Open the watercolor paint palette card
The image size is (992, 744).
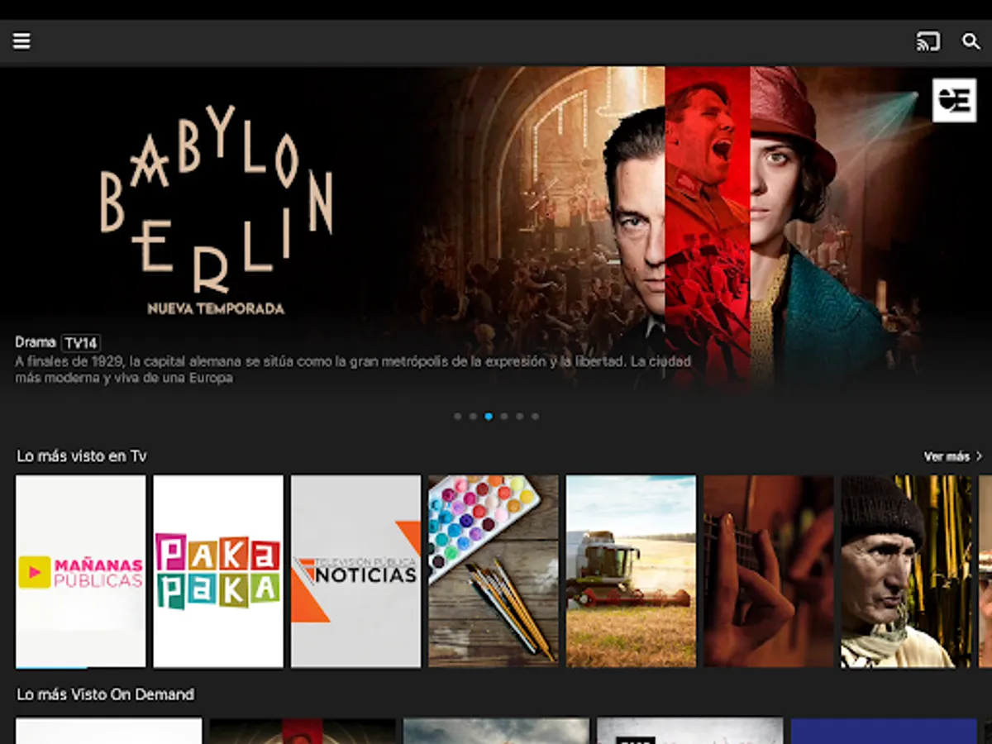pos(494,571)
